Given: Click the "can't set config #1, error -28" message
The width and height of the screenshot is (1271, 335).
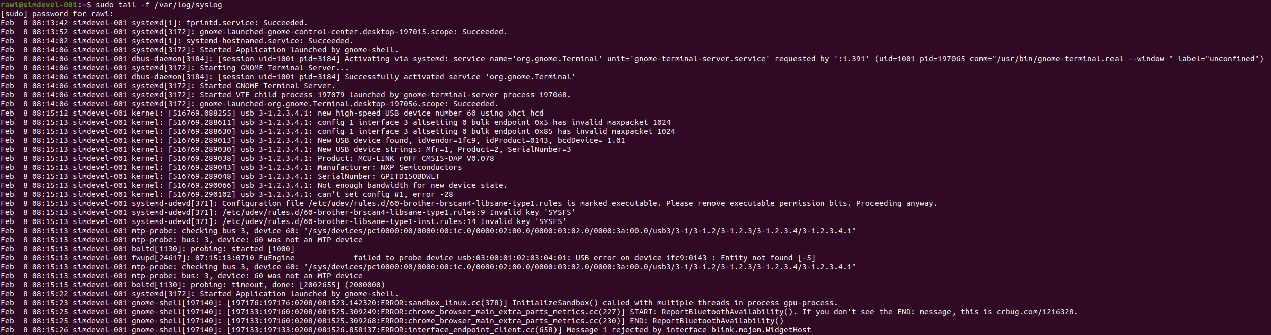Looking at the screenshot, I should 385,194.
